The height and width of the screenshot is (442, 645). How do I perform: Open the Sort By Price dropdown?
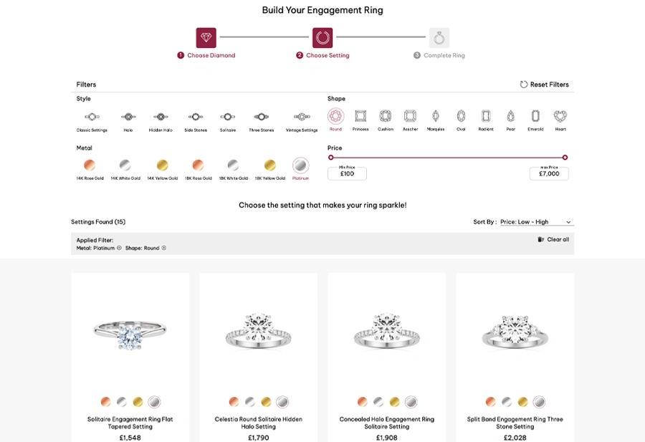point(536,222)
